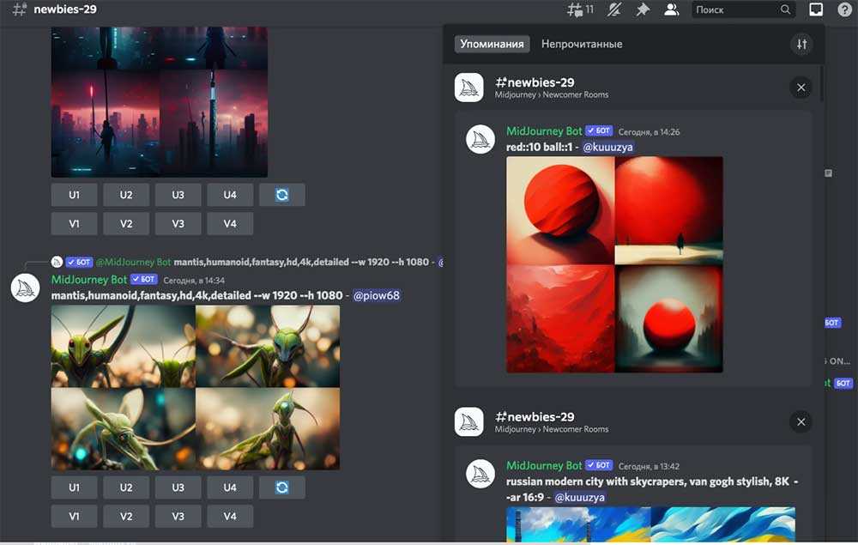Switch to the Упоминания tab
The height and width of the screenshot is (545, 858).
[492, 44]
